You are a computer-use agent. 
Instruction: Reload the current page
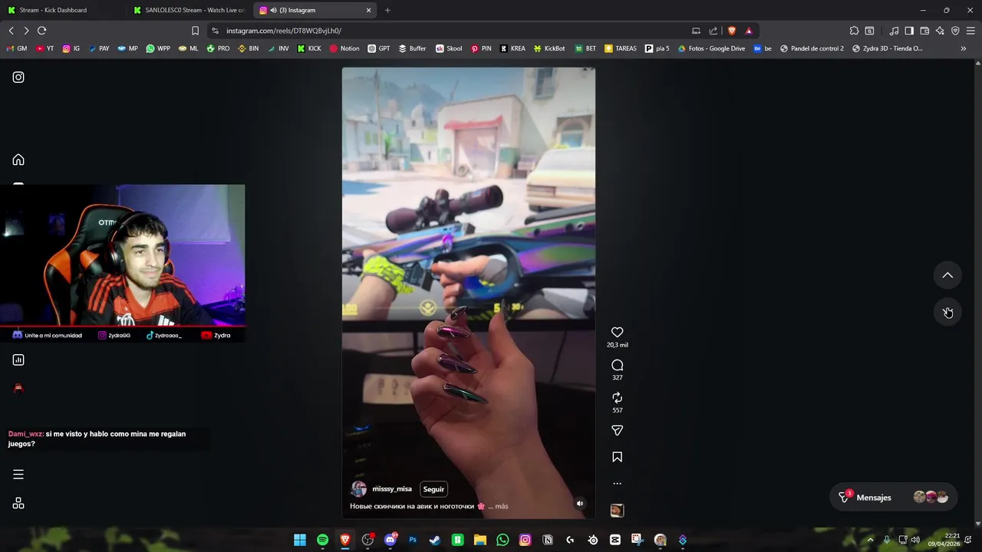(x=41, y=31)
